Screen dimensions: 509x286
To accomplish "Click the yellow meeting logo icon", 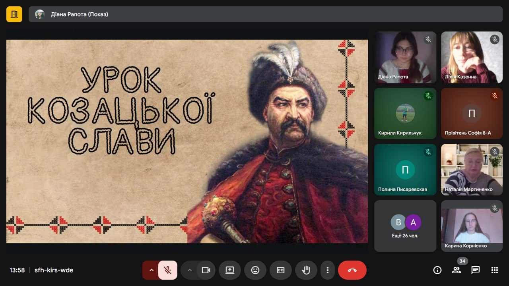I will 14,14.
